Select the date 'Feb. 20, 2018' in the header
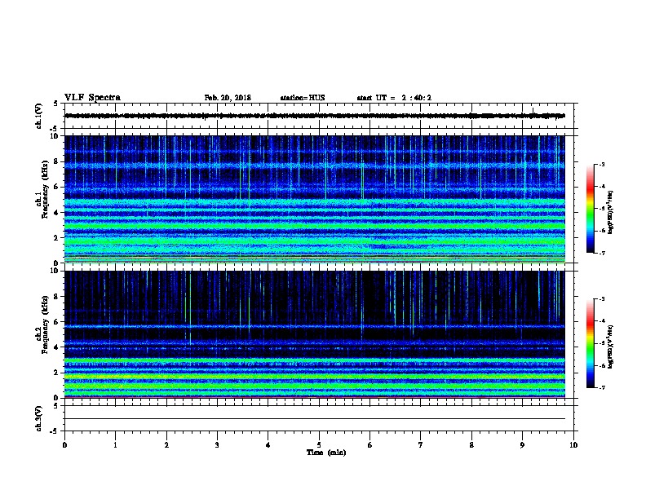646x499 pixels. point(228,98)
